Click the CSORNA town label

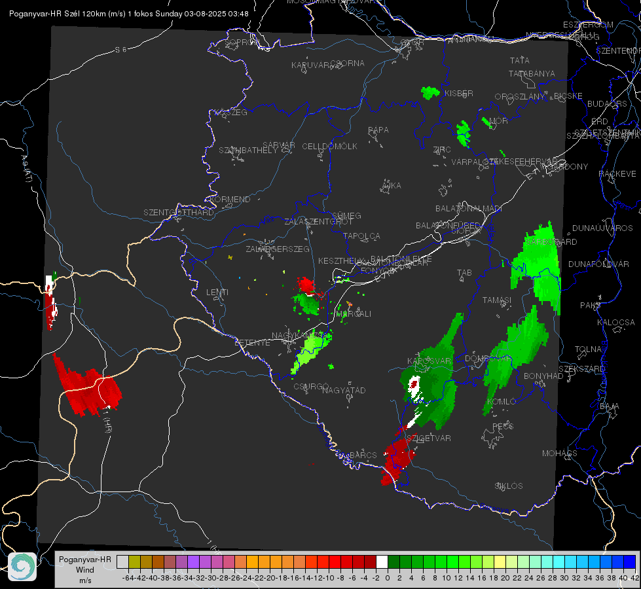coord(348,63)
